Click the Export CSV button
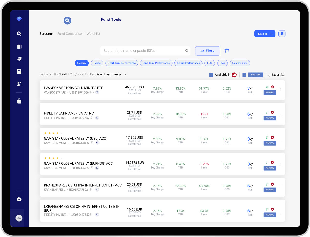The width and height of the screenshot is (310, 237). point(276,75)
